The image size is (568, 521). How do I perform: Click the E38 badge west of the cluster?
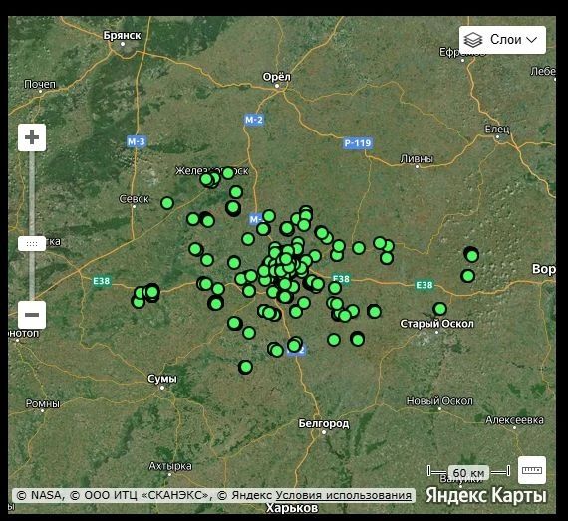(101, 281)
